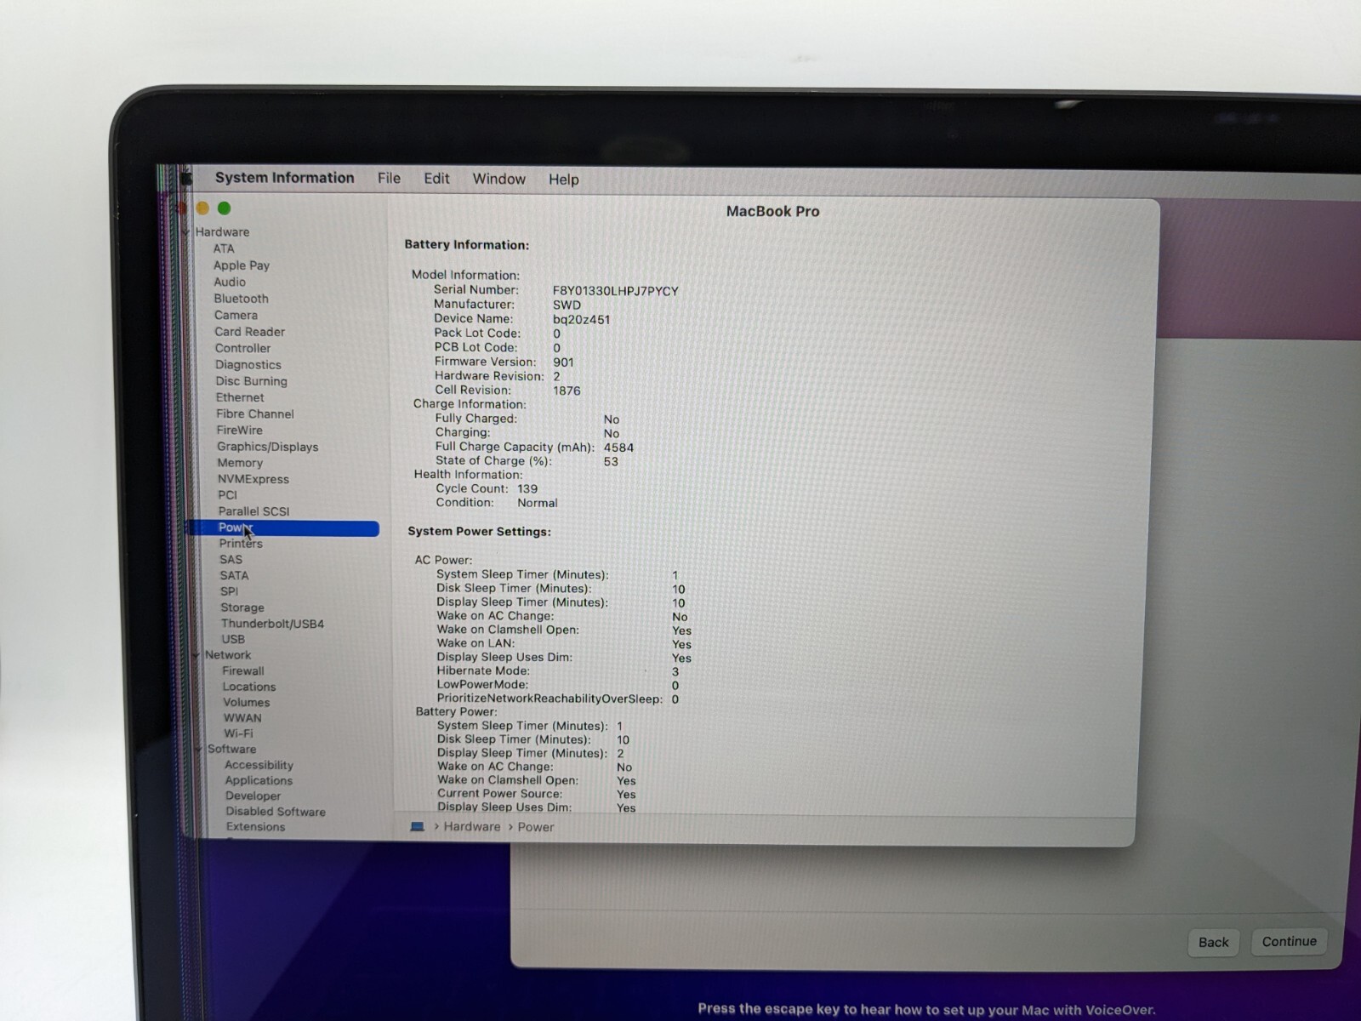Viewport: 1361px width, 1021px height.
Task: Select Controller in the sidebar
Action: (x=242, y=348)
